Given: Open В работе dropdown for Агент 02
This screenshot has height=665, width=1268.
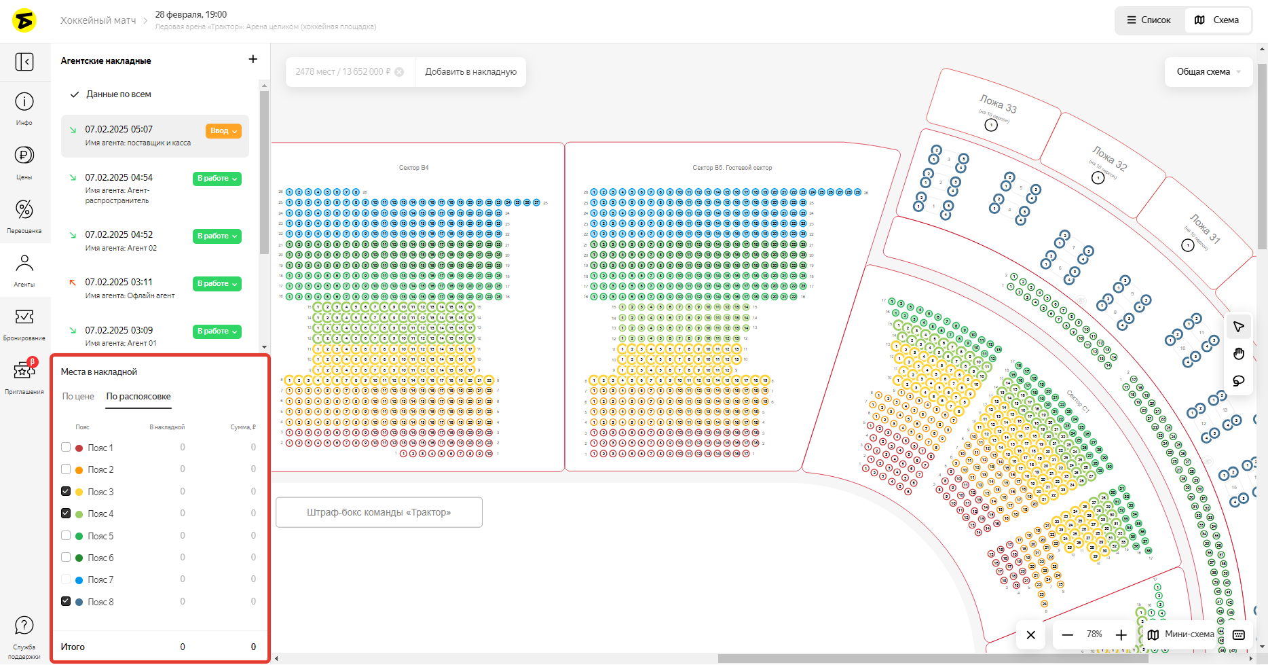Looking at the screenshot, I should pyautogui.click(x=217, y=236).
